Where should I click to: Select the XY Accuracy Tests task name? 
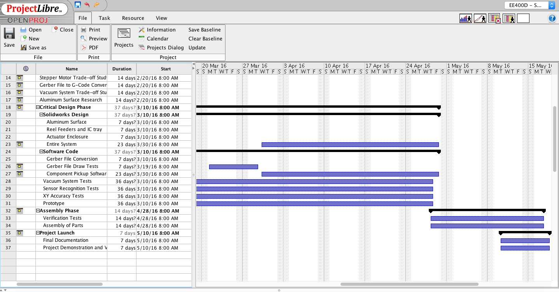pos(63,196)
